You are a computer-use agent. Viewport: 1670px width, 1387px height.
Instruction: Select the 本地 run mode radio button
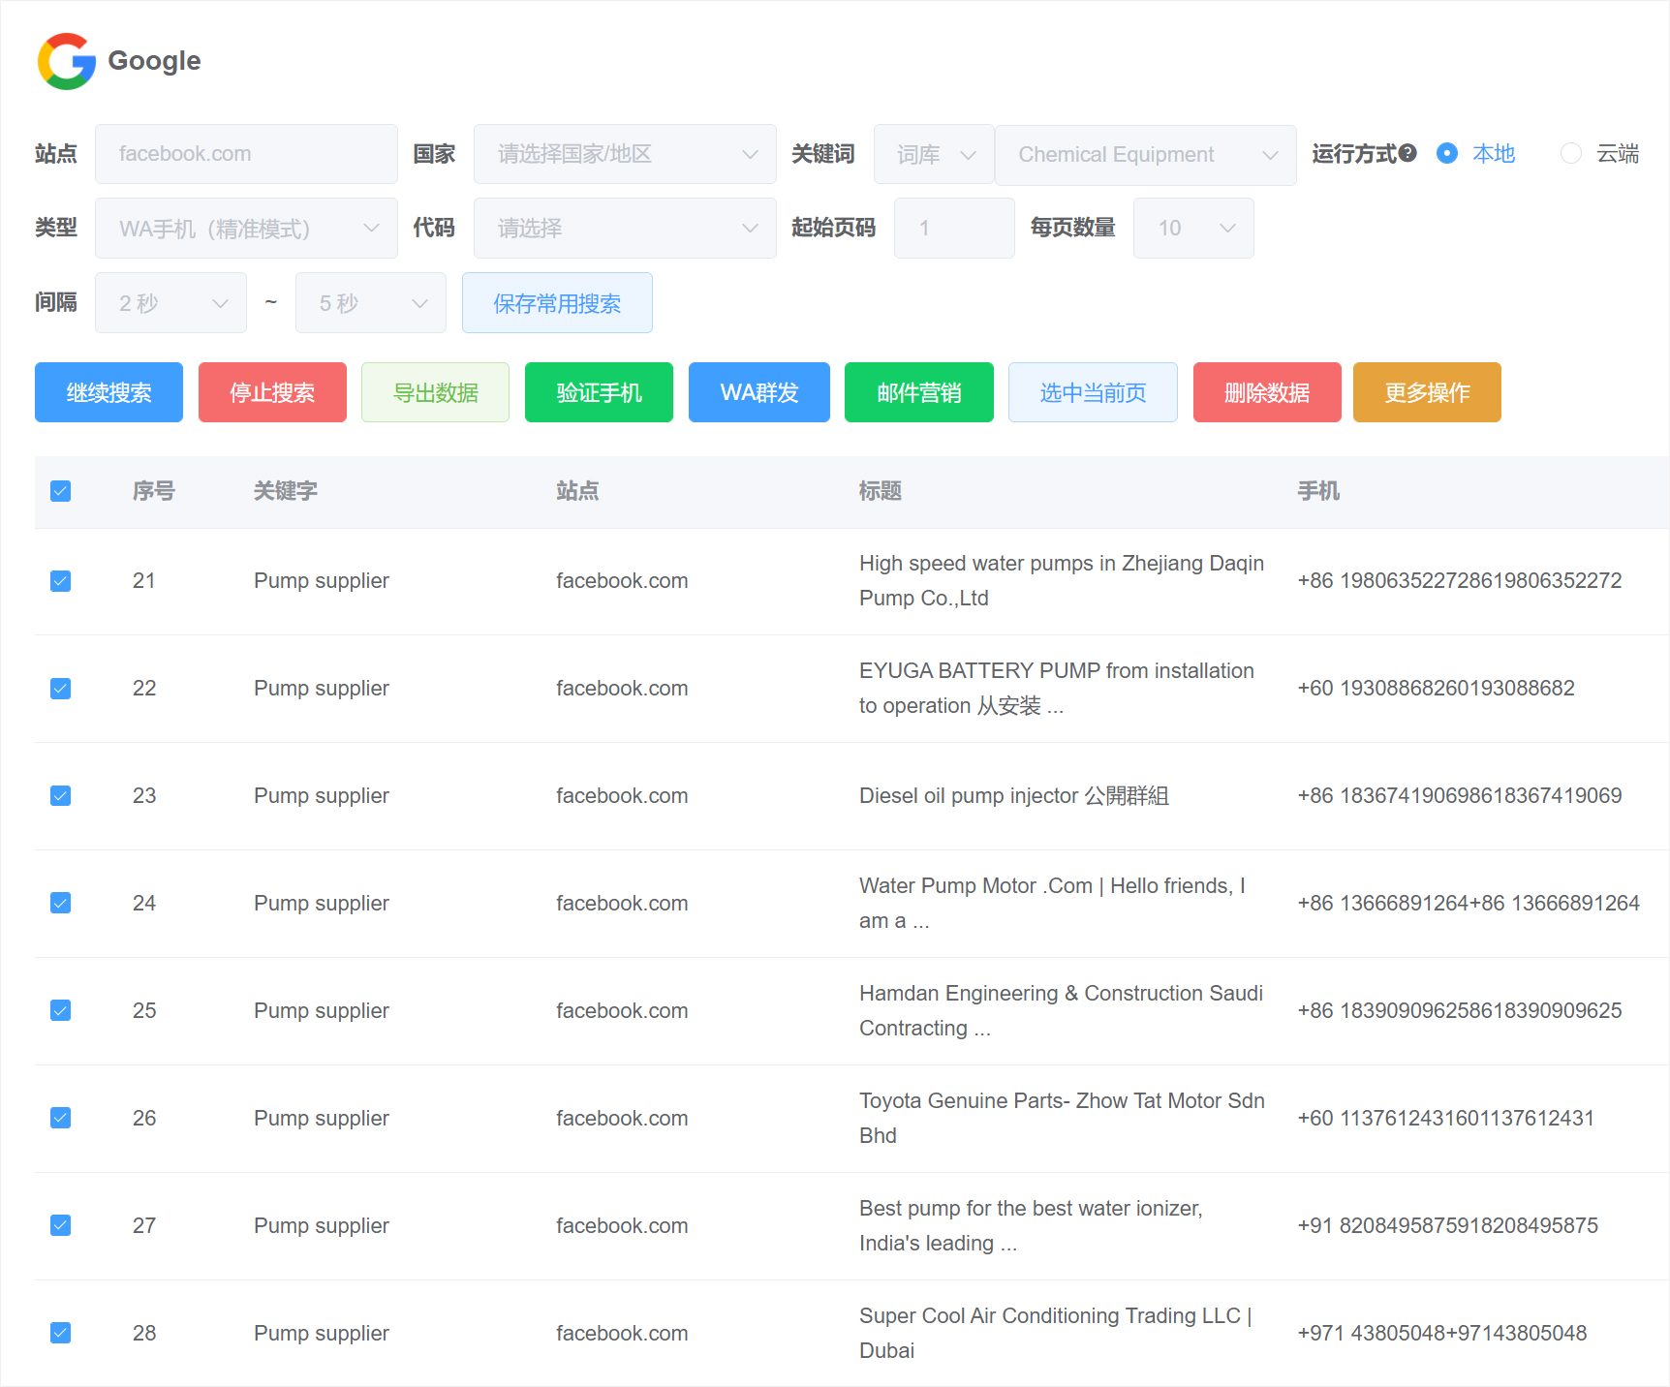tap(1447, 153)
